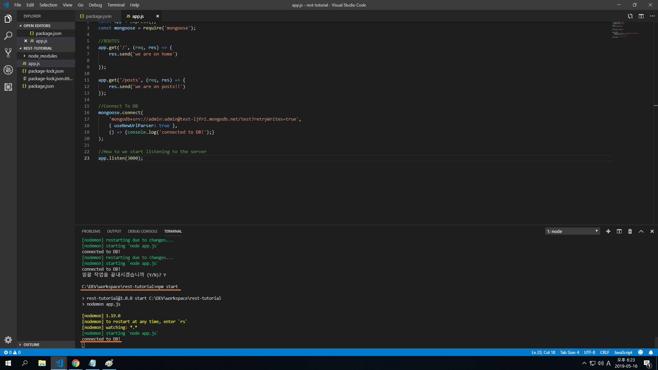Click line 23 app.listen code
The width and height of the screenshot is (658, 370).
tap(121, 158)
